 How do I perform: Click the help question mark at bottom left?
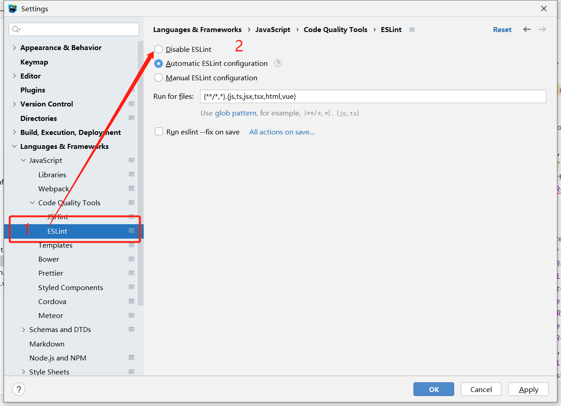coord(18,389)
